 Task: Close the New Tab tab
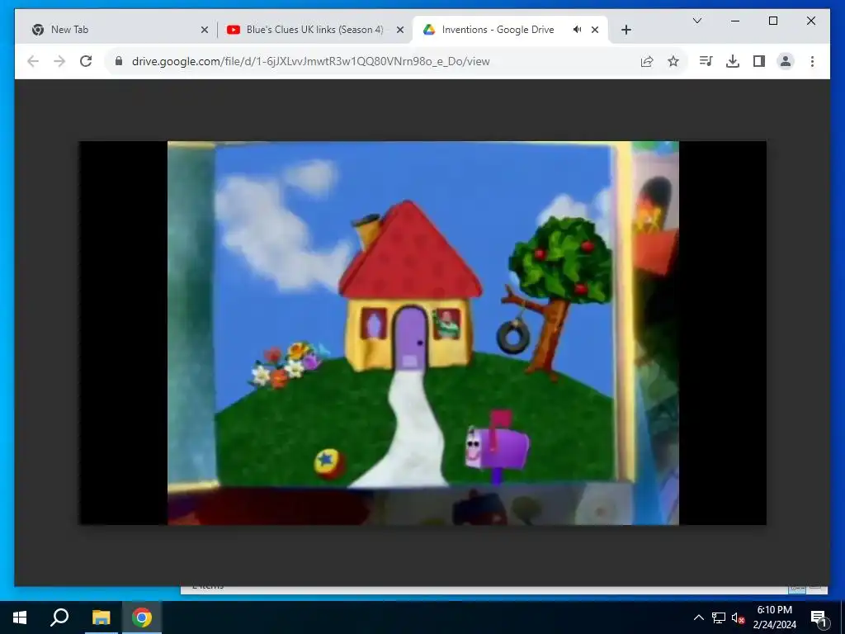tap(205, 30)
